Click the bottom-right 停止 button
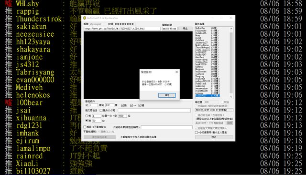This screenshot has width=306, height=175. 214,137
